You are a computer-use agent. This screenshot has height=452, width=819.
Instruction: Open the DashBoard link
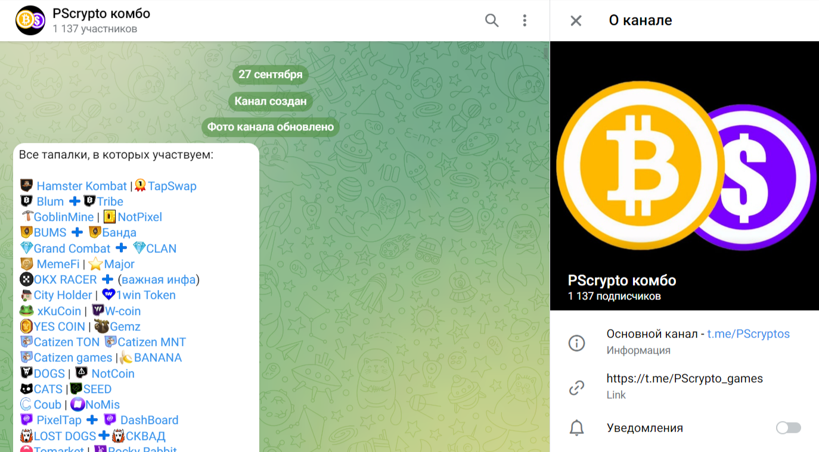pyautogui.click(x=149, y=420)
